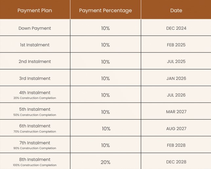Click the Date column header
Screen dimensions: 211x169
(x=176, y=10)
